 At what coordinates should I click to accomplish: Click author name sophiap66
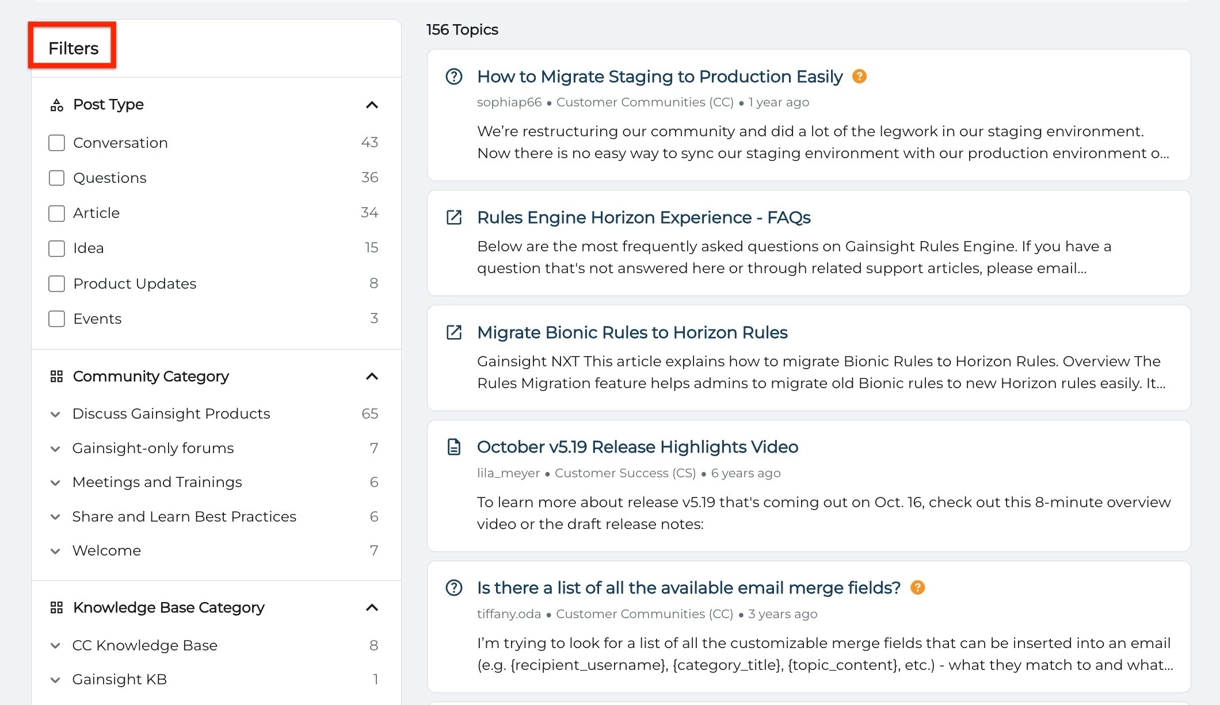(x=509, y=102)
